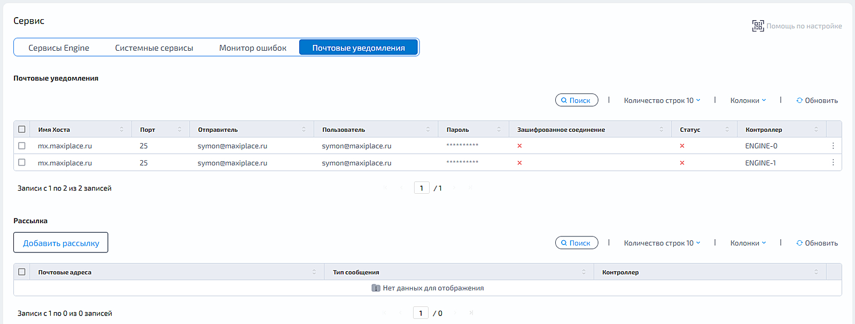This screenshot has width=855, height=324.
Task: Click mx.maxiplace.ru host in ENGINE-0 row
Action: tap(65, 146)
